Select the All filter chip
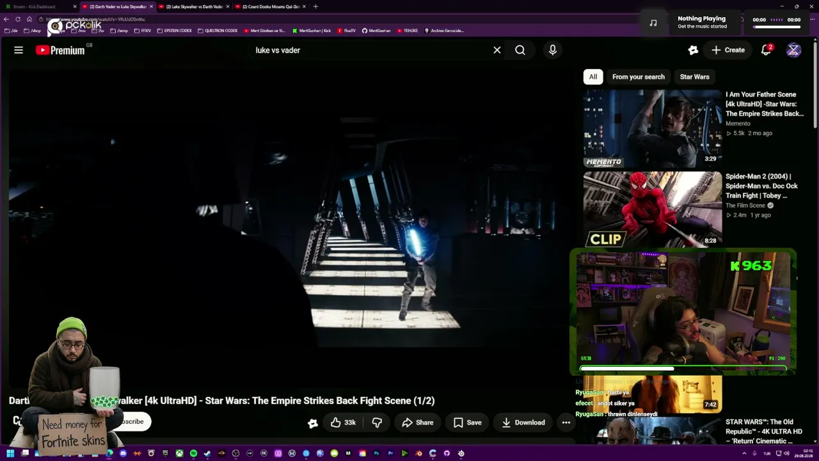This screenshot has height=461, width=819. [x=593, y=77]
